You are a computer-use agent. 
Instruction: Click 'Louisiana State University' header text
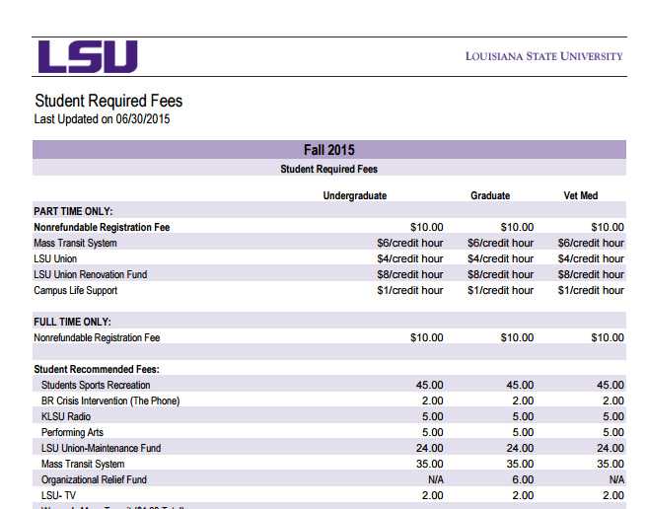pyautogui.click(x=543, y=56)
